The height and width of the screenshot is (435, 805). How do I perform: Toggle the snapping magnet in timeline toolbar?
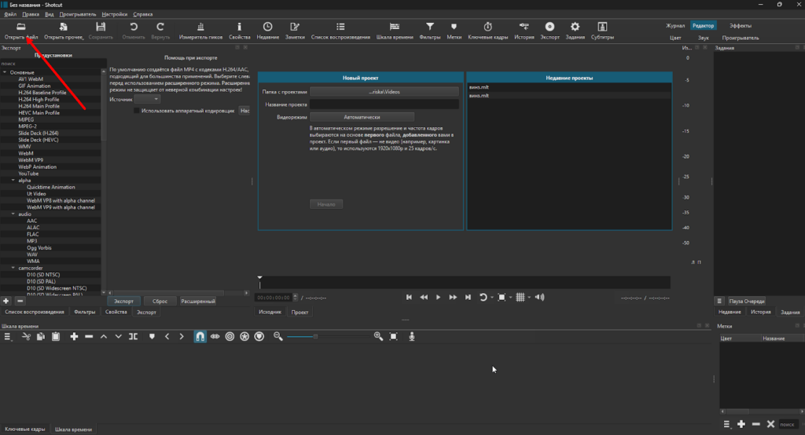pyautogui.click(x=200, y=336)
